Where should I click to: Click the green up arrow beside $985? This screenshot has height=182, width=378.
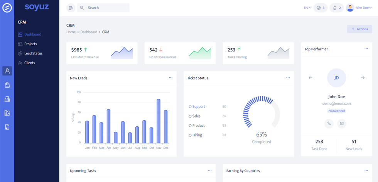tap(86, 50)
